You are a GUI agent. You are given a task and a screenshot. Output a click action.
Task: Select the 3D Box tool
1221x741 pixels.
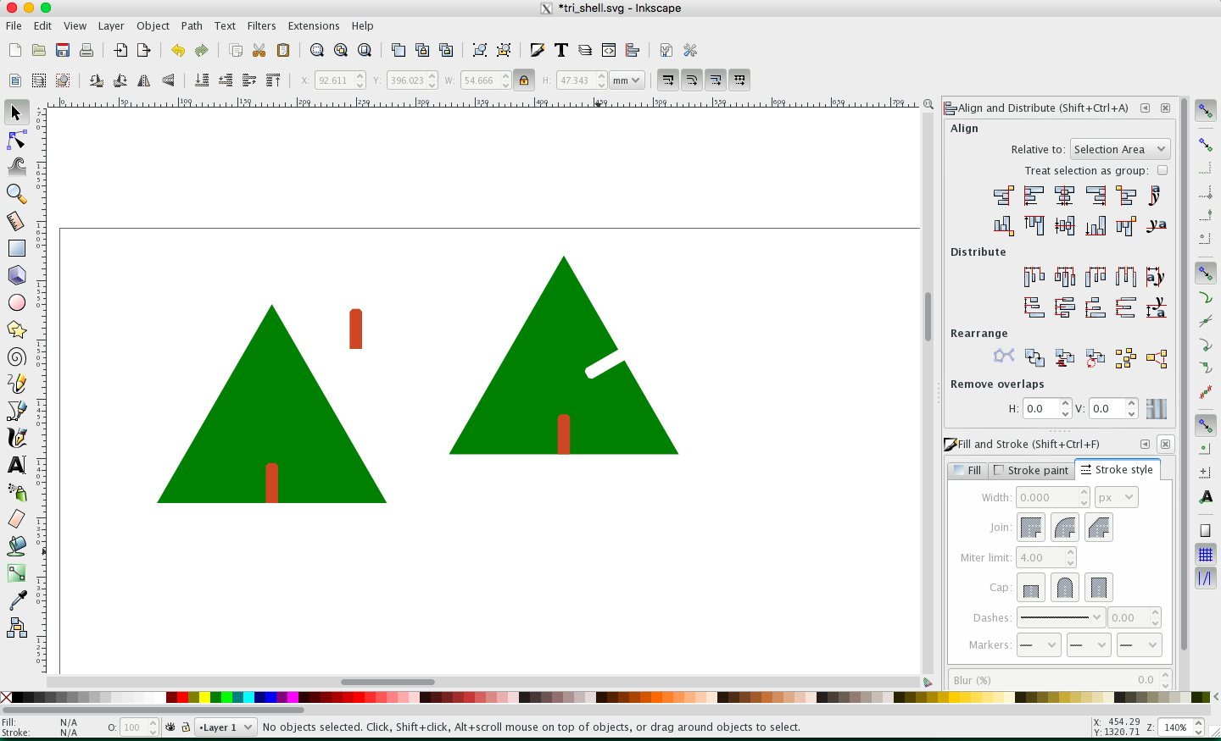pos(16,275)
